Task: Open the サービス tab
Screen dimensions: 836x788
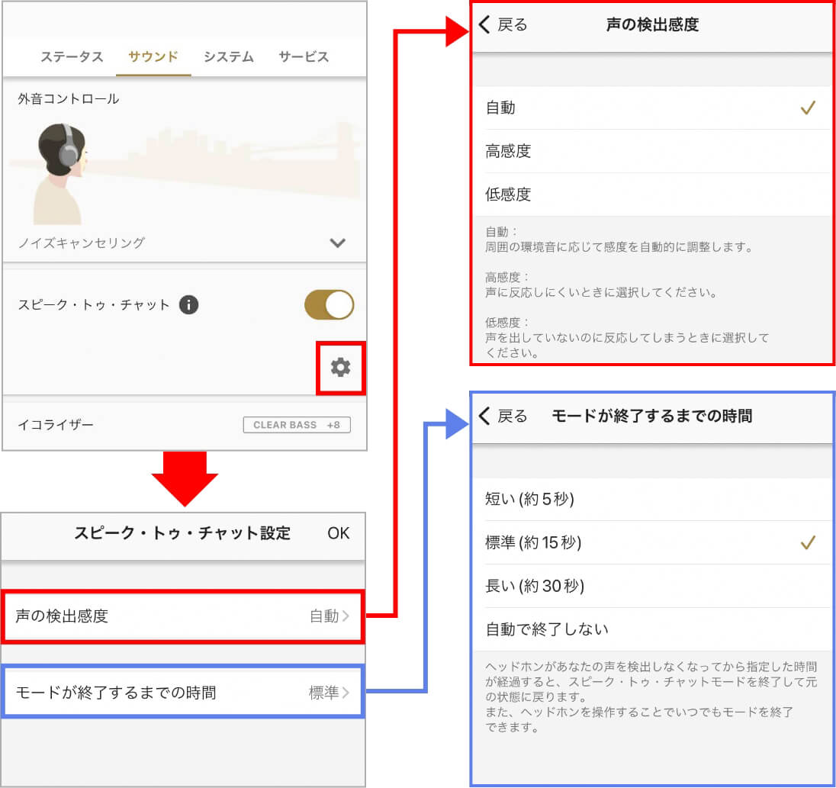Action: pos(304,57)
